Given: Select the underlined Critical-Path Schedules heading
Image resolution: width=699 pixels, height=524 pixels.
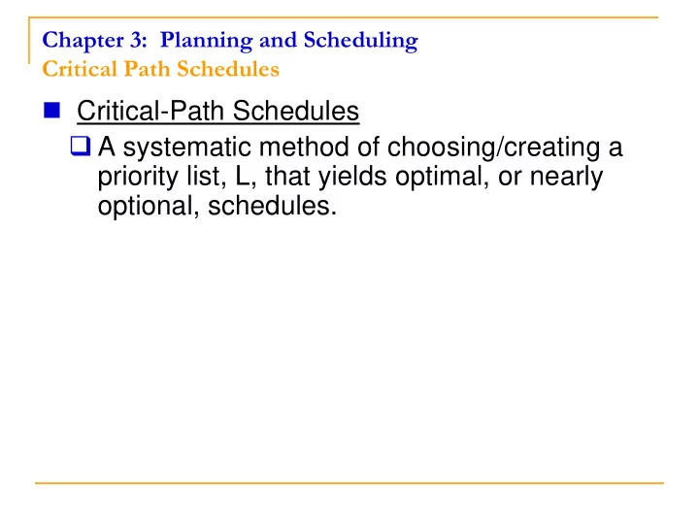Looking at the screenshot, I should [x=218, y=111].
